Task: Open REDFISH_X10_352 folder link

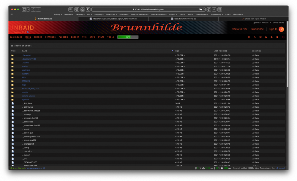Action: tap(30, 89)
